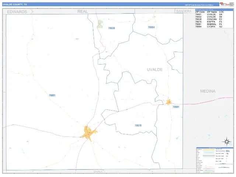Click the blue '78870' ZIP label on map
The image size is (236, 177).
pyautogui.click(x=138, y=125)
